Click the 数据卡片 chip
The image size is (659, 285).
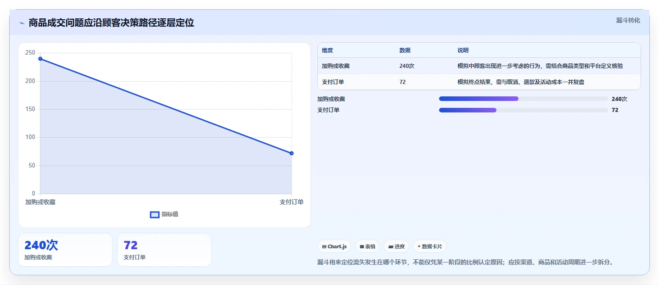click(x=430, y=246)
